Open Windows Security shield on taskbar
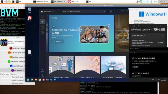 (x=55, y=80)
